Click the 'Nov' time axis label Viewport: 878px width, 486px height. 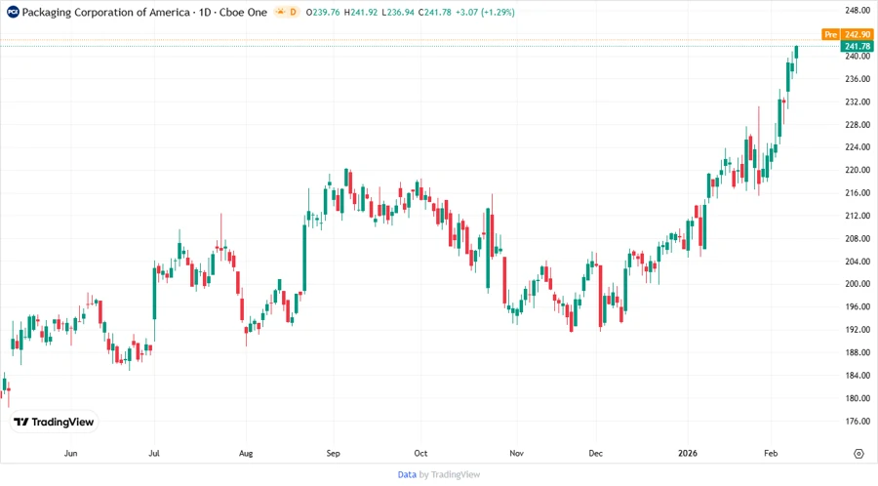[516, 453]
